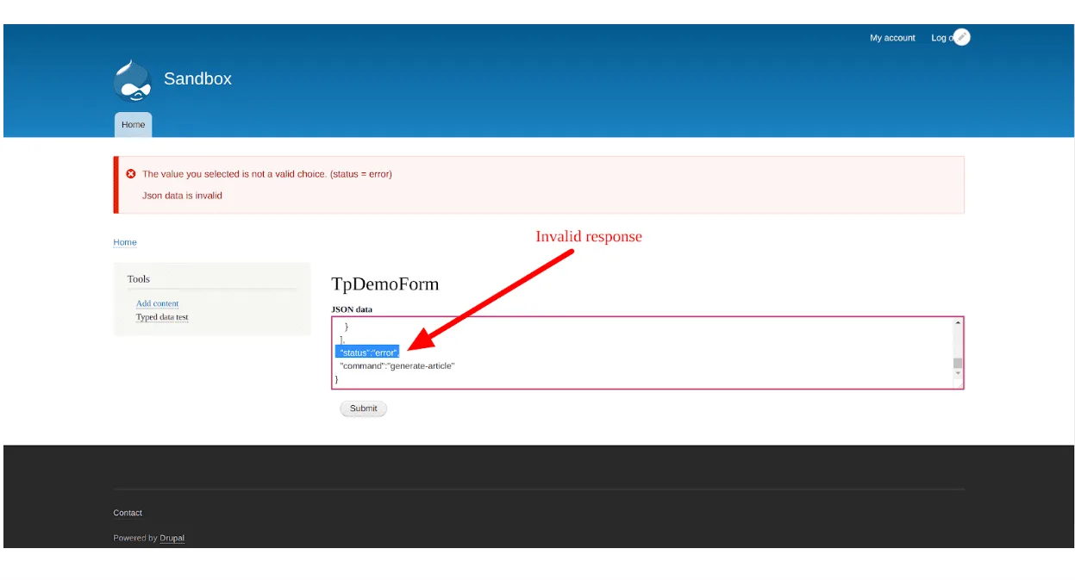This screenshot has width=1075, height=580.
Task: Open the Drupal footer link
Action: tap(172, 538)
